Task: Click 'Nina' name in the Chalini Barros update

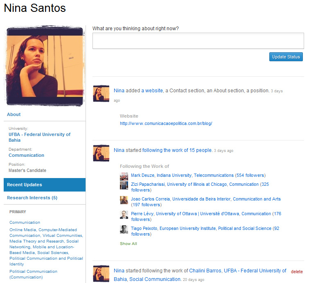Action: coord(119,271)
